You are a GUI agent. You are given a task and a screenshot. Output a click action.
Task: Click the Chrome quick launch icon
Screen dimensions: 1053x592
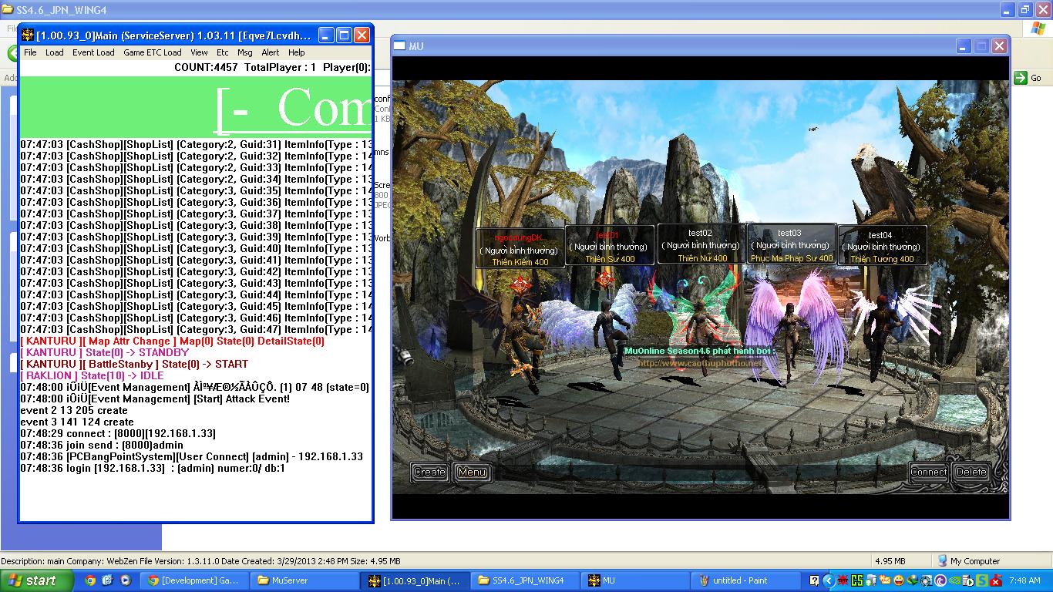point(90,580)
